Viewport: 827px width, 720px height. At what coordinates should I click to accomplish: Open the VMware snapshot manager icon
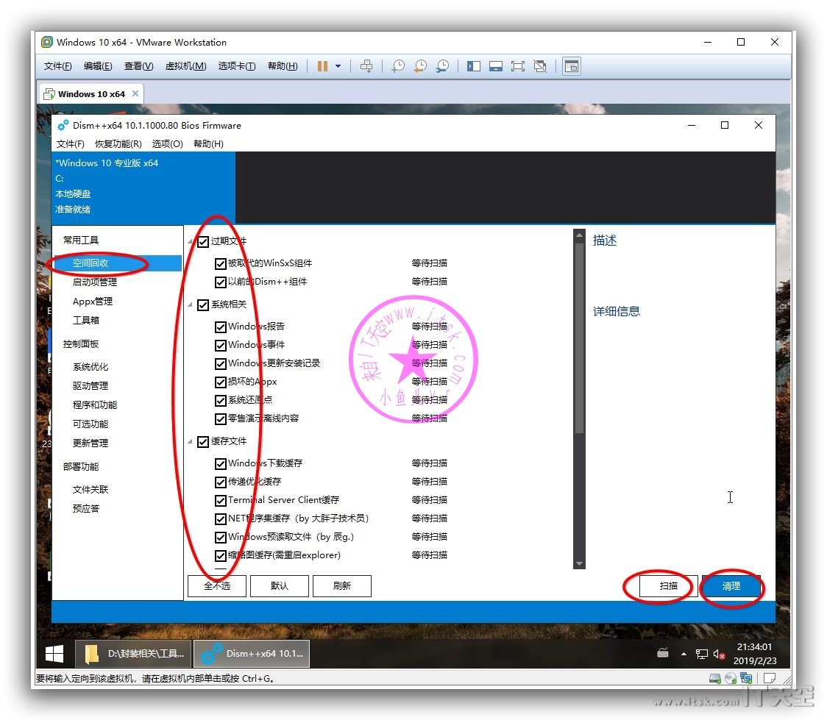coord(442,66)
